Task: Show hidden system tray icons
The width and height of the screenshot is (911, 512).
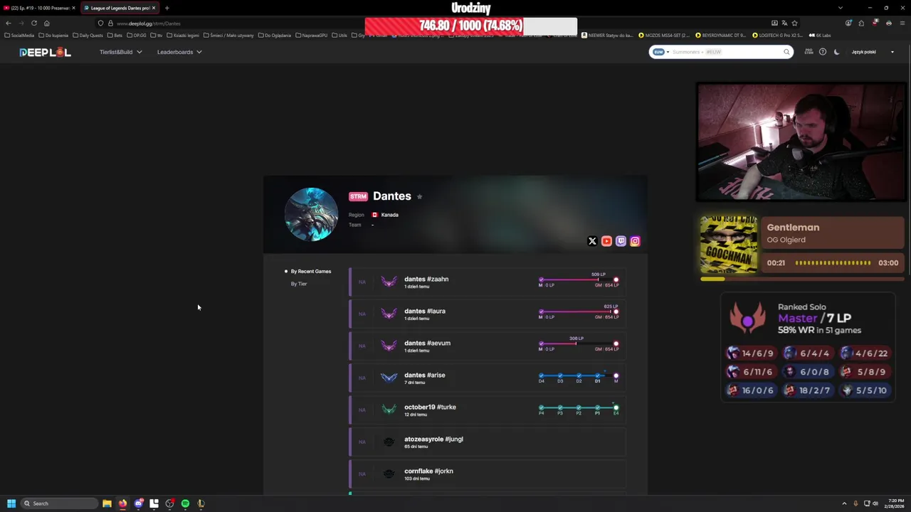Action: tap(844, 503)
